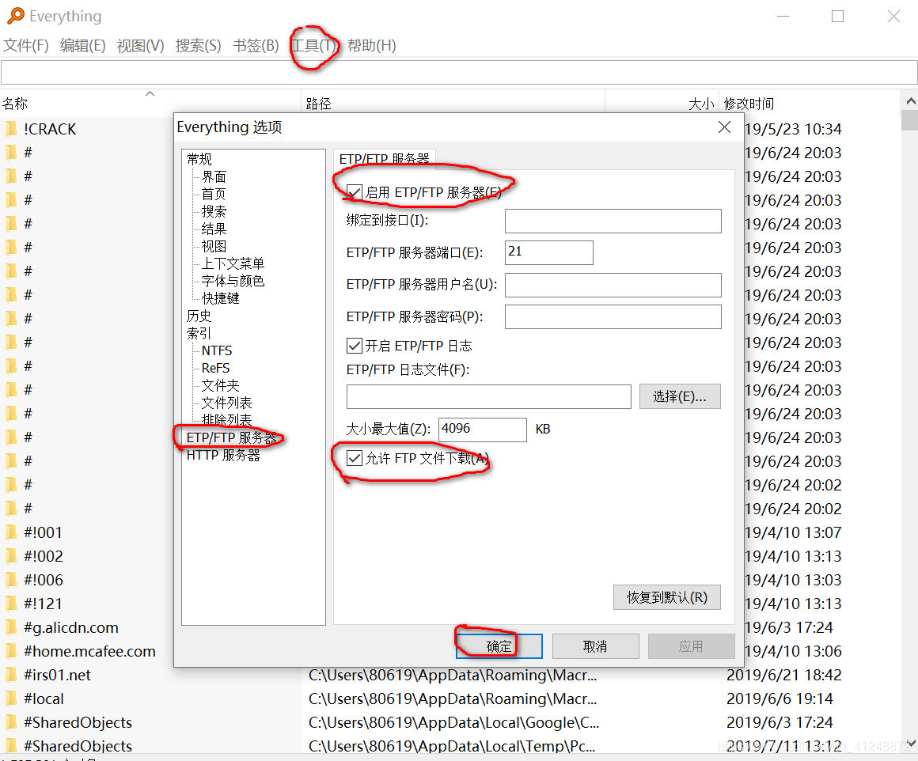
Task: Select 字体与颜色 in the options tree
Action: [x=233, y=281]
